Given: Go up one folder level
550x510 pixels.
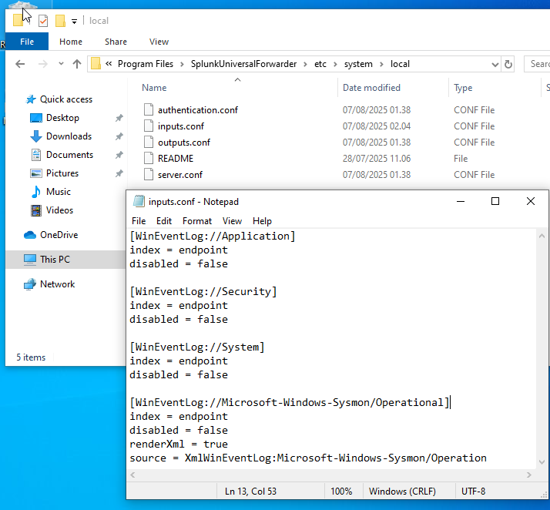Looking at the screenshot, I should coord(77,64).
